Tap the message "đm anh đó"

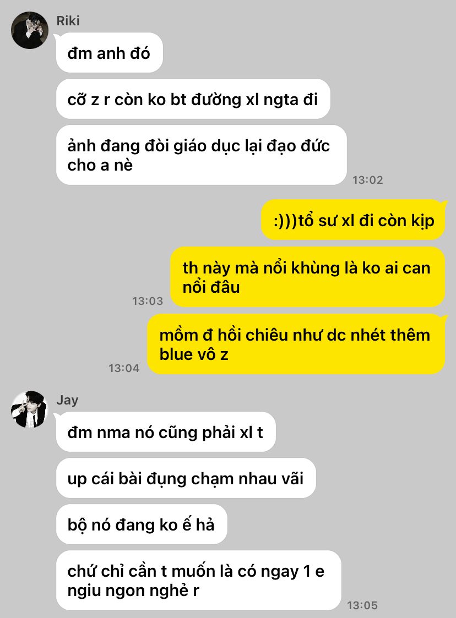coord(109,53)
